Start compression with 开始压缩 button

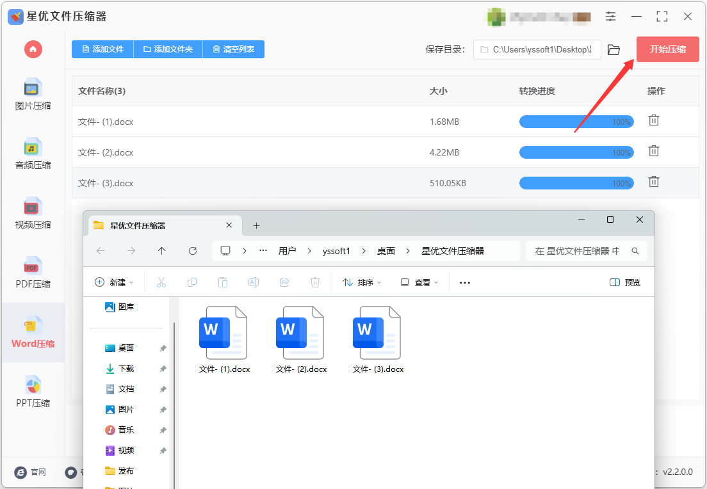click(x=668, y=49)
